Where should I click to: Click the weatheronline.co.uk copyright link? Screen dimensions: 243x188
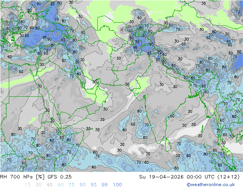point(211,185)
